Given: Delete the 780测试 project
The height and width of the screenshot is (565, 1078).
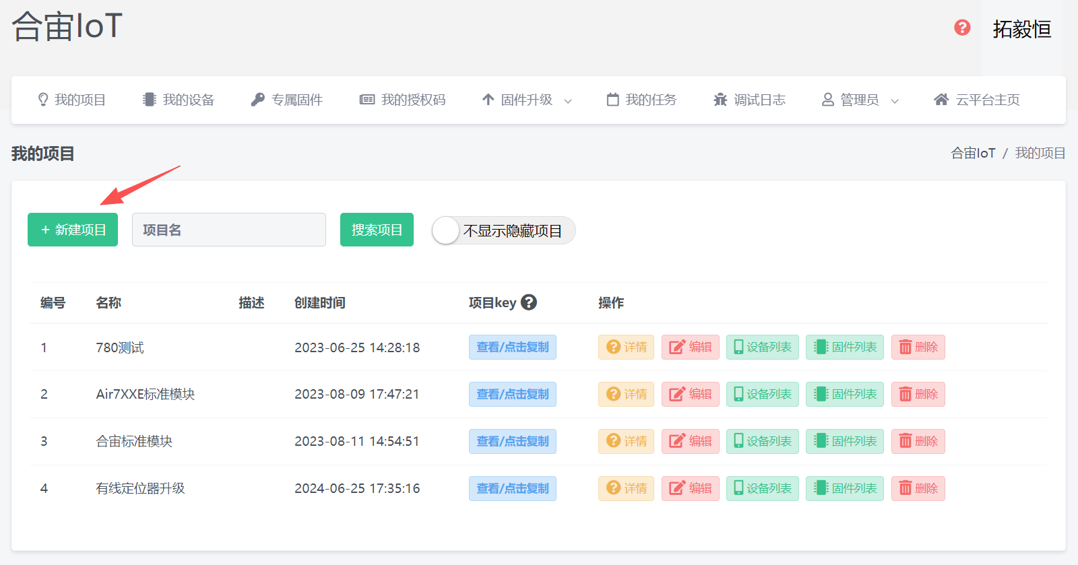Looking at the screenshot, I should [x=918, y=347].
